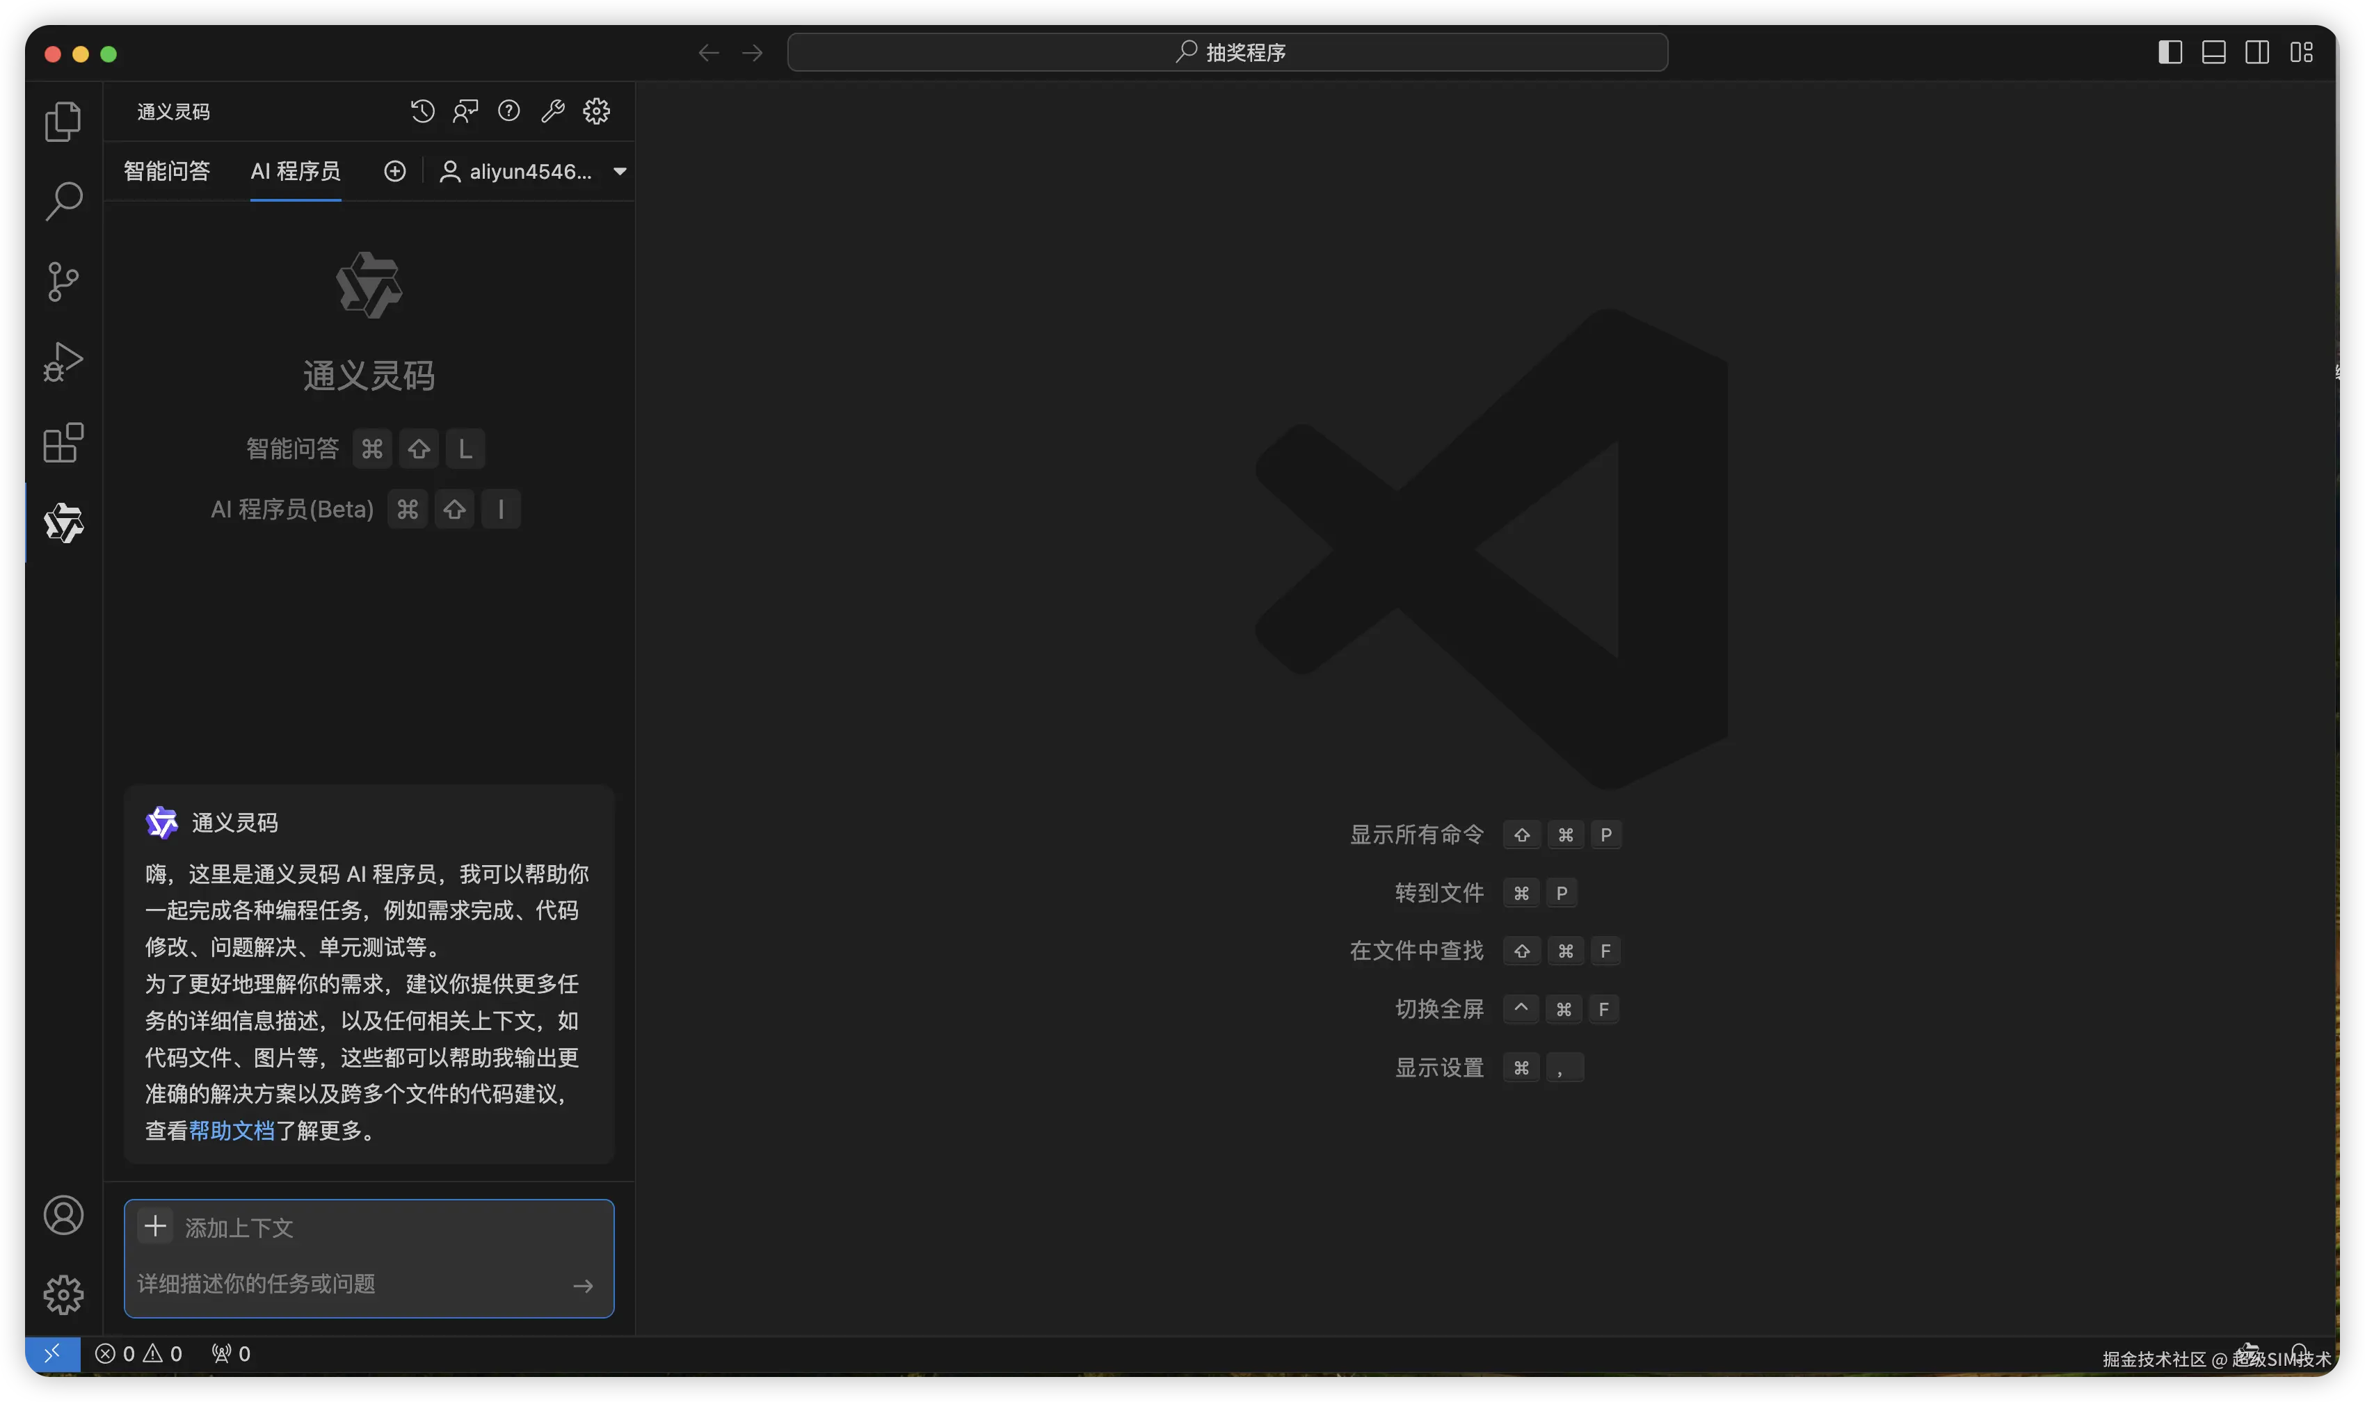Open 通义灵码 panel settings gear
Viewport: 2365px width, 1402px height.
[596, 111]
